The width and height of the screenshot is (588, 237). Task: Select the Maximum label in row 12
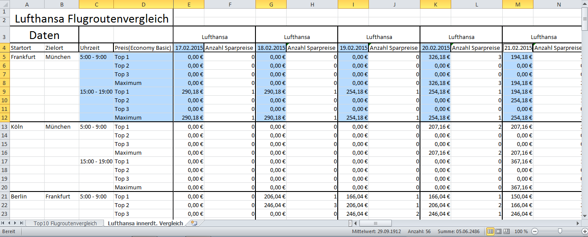coord(143,117)
